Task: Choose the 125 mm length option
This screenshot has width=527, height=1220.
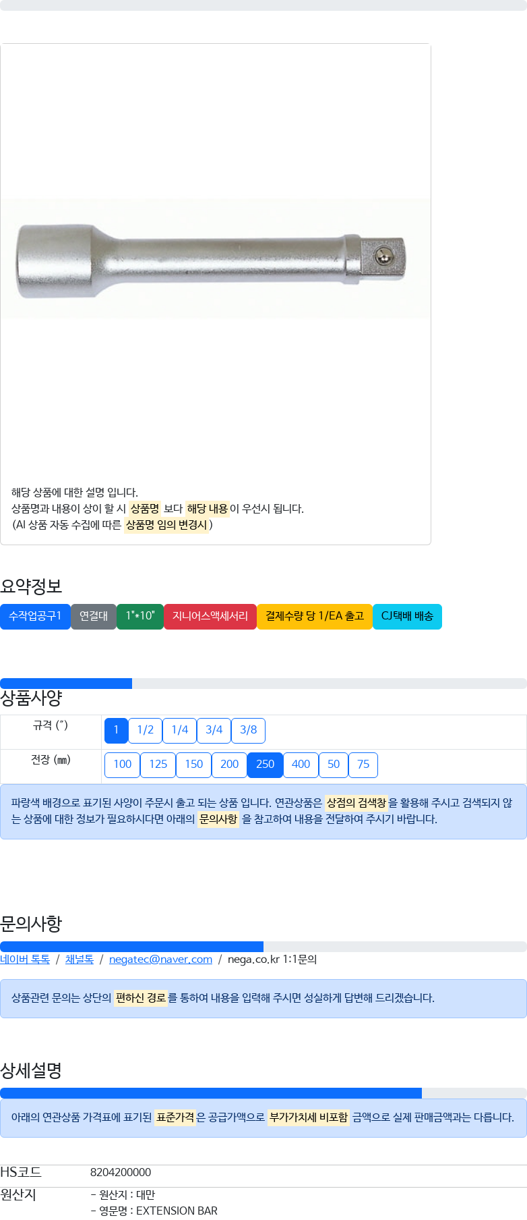Action: 158,765
